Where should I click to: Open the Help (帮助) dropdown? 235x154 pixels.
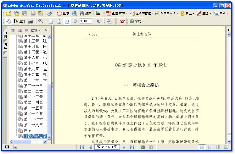137,21
